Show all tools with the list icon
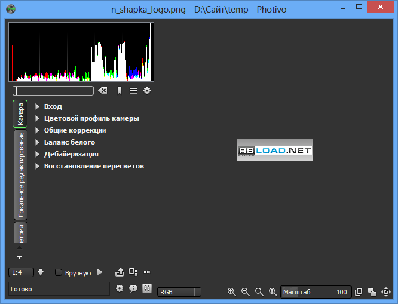Image resolution: width=398 pixels, height=304 pixels. coord(133,91)
